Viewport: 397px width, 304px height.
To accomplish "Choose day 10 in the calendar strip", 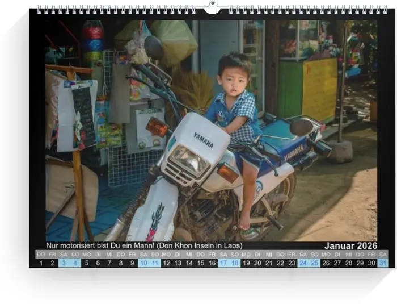I will pos(143,263).
